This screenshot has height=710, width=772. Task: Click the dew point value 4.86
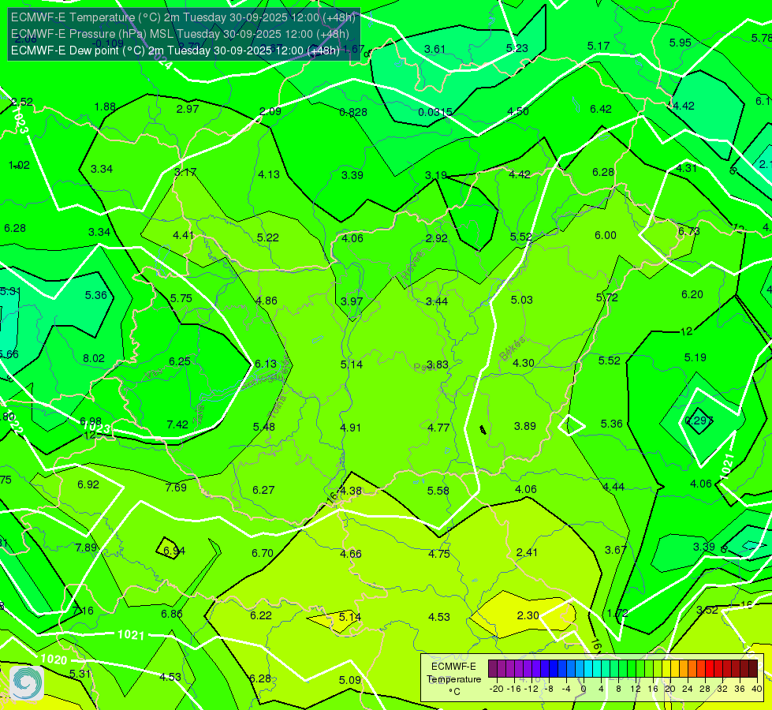tap(267, 301)
